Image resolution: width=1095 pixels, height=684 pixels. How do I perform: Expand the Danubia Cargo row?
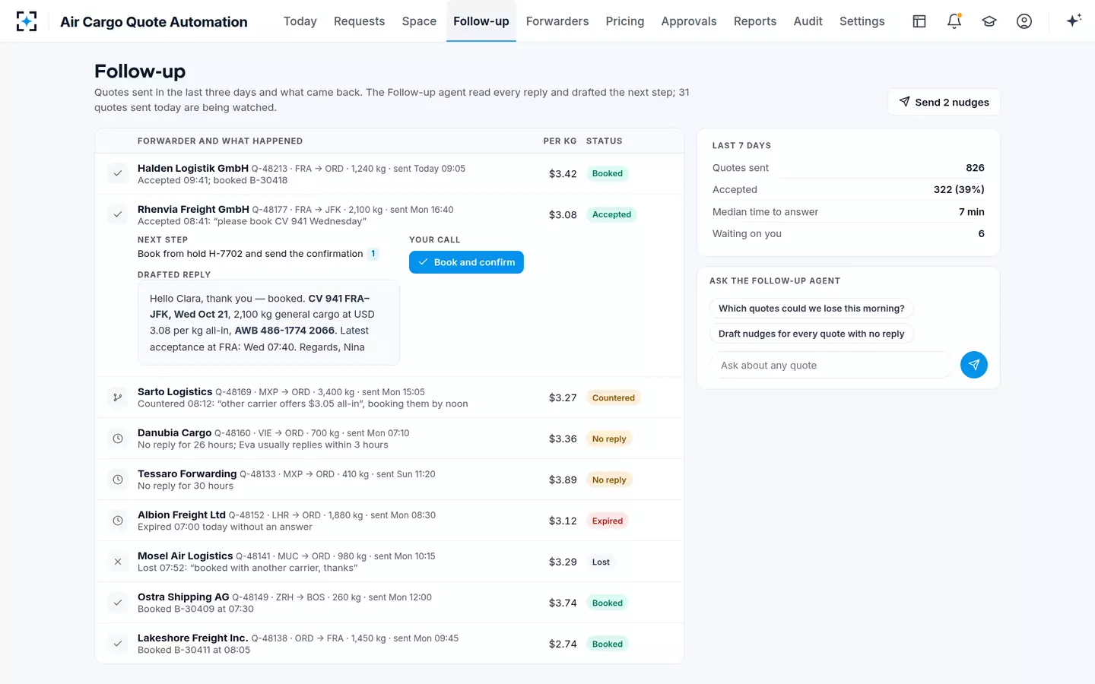click(389, 439)
